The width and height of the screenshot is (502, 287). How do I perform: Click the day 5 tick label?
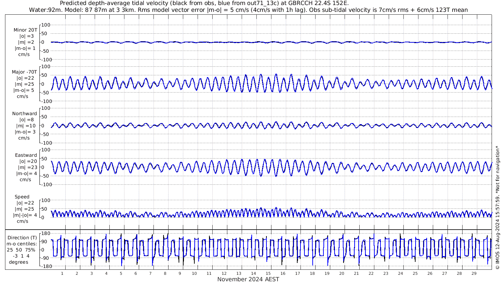click(x=121, y=273)
